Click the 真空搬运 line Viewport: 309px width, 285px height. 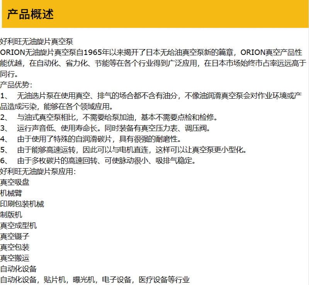click(15, 258)
